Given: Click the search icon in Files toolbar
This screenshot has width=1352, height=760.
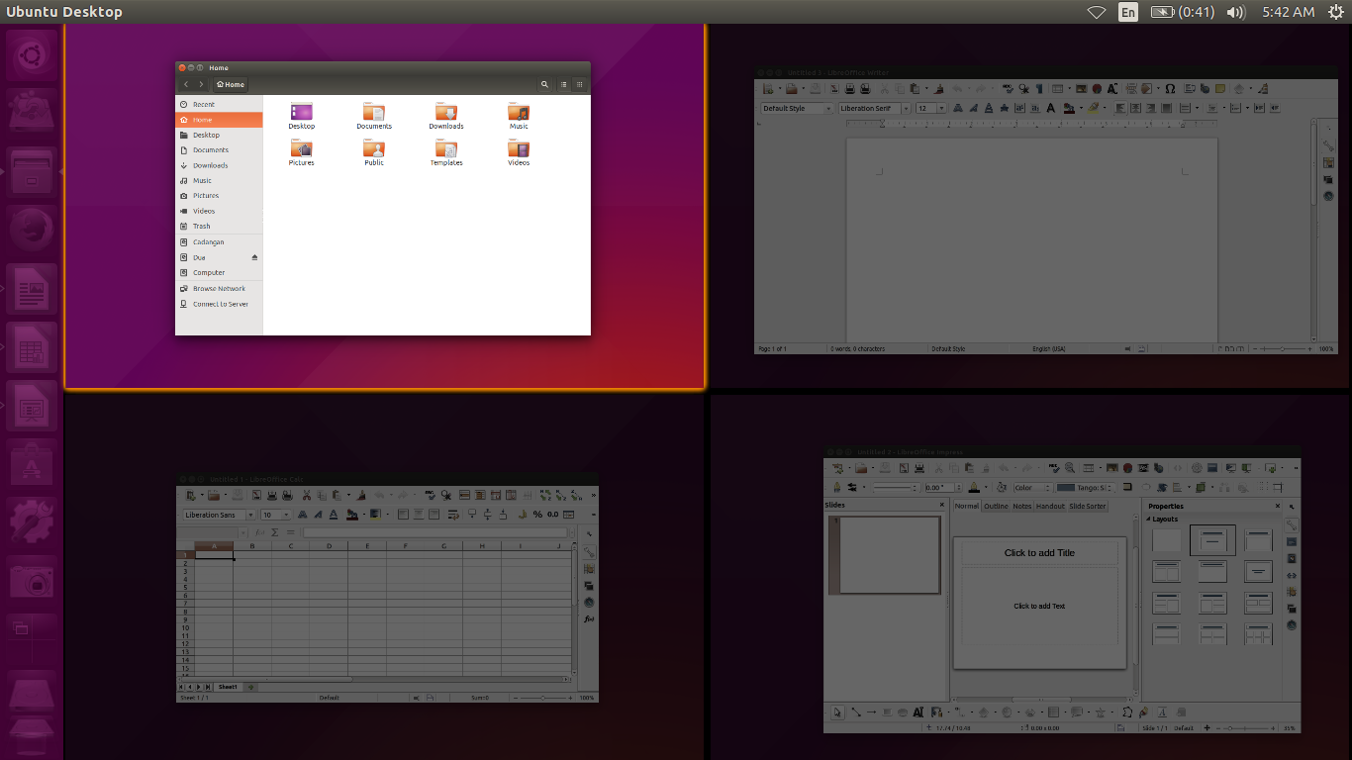Looking at the screenshot, I should pyautogui.click(x=544, y=84).
